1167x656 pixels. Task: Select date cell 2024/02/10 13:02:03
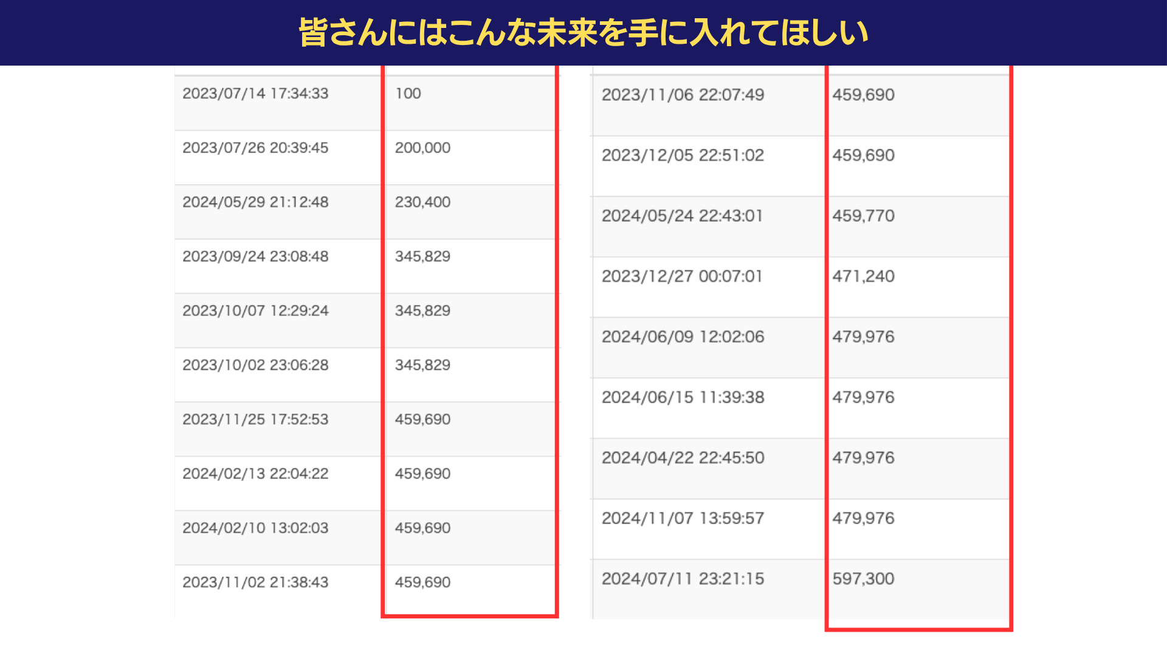[255, 528]
